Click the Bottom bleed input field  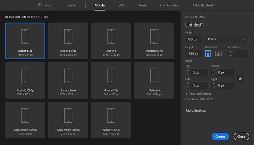tap(225, 72)
